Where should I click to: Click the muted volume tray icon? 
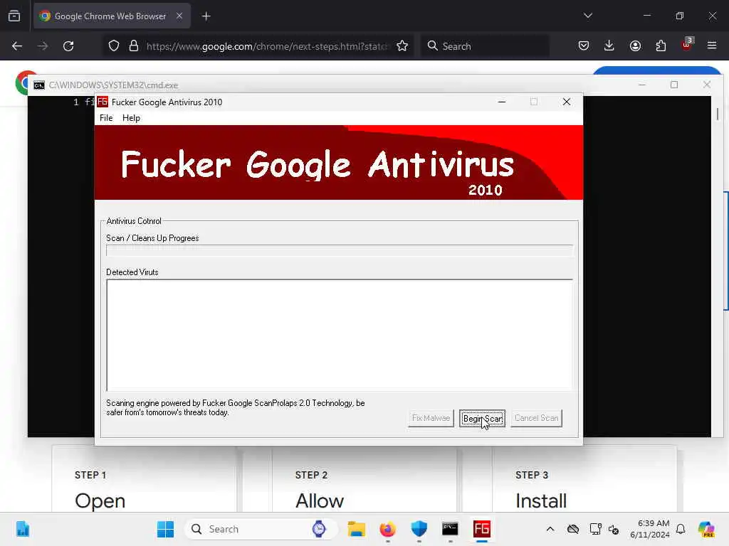614,529
